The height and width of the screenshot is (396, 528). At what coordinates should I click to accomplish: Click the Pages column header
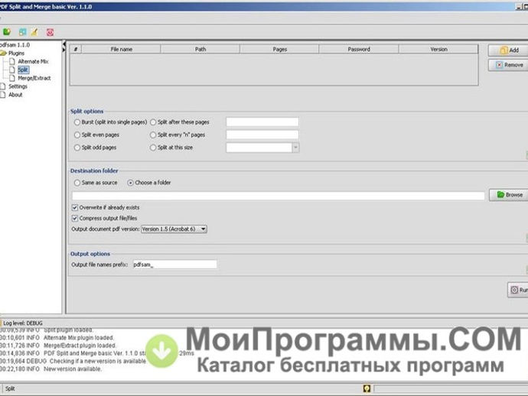coord(279,50)
